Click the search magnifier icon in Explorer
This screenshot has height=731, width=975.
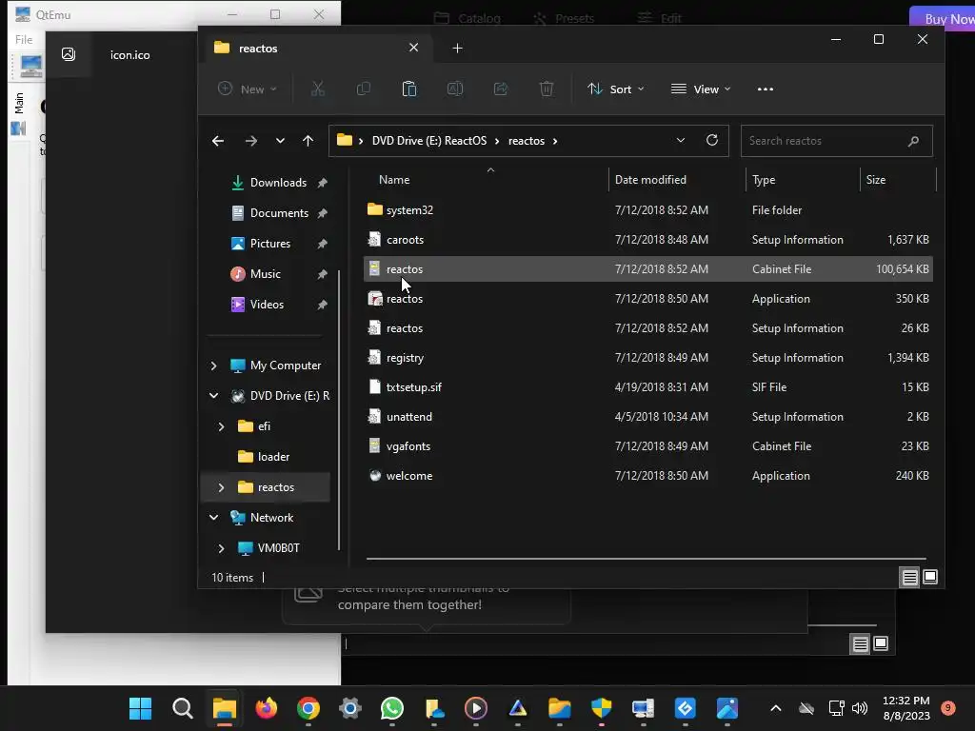coord(913,141)
